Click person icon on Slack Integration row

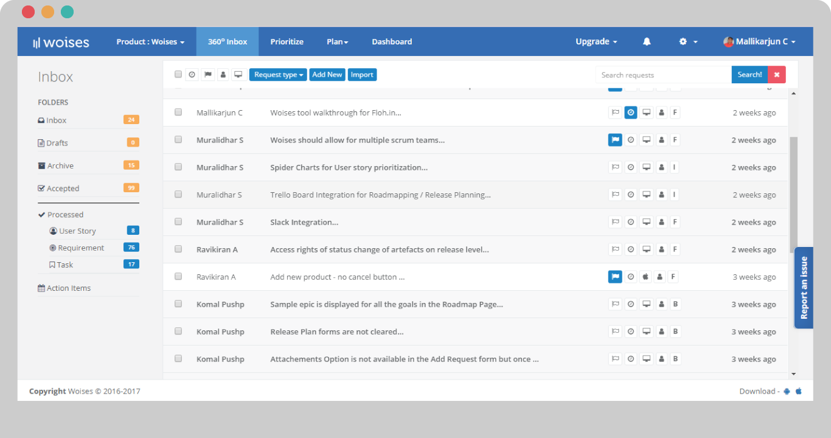point(661,222)
